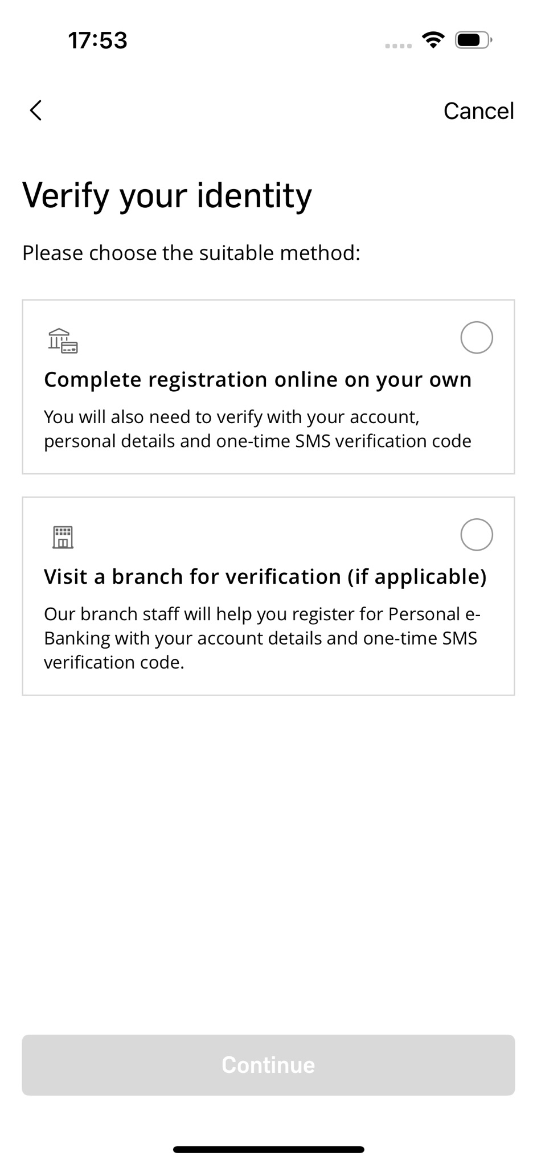Screen dimensions: 537x1164
Task: Tap the cellular signal dots
Action: click(398, 46)
